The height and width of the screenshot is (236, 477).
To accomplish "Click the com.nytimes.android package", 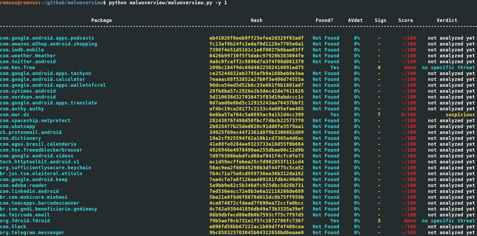I will coord(28,91).
